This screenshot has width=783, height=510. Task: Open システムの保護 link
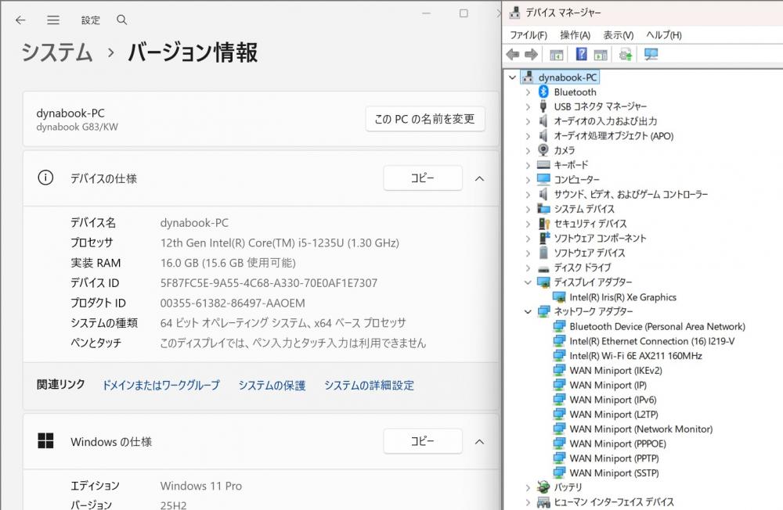[x=272, y=386]
